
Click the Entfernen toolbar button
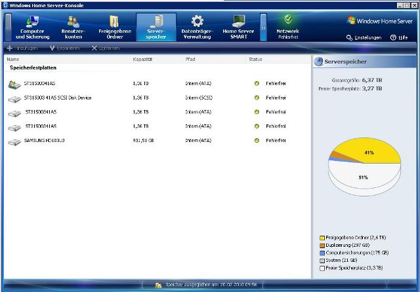pyautogui.click(x=106, y=48)
